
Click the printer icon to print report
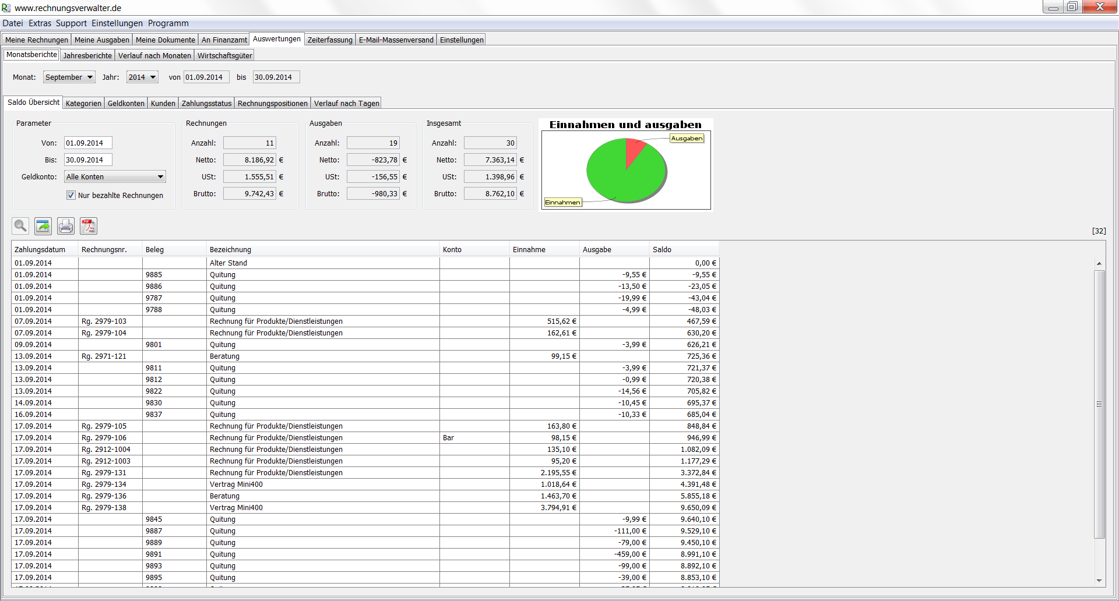point(66,226)
